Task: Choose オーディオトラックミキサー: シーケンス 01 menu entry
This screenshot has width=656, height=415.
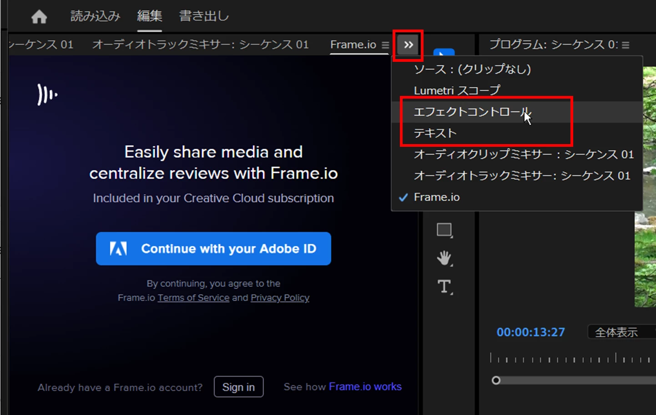Action: coord(517,176)
